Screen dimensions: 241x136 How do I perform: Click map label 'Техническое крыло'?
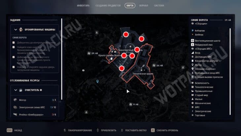click(143, 74)
